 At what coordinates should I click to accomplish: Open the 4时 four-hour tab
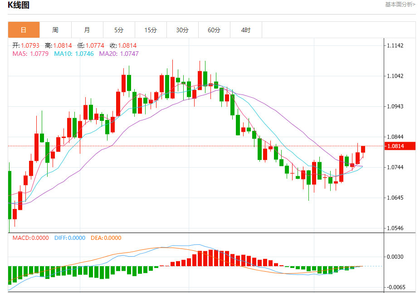pyautogui.click(x=246, y=30)
